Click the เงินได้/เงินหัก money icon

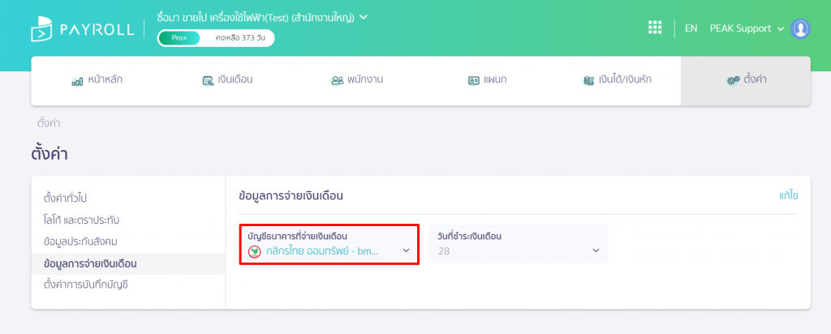click(588, 81)
